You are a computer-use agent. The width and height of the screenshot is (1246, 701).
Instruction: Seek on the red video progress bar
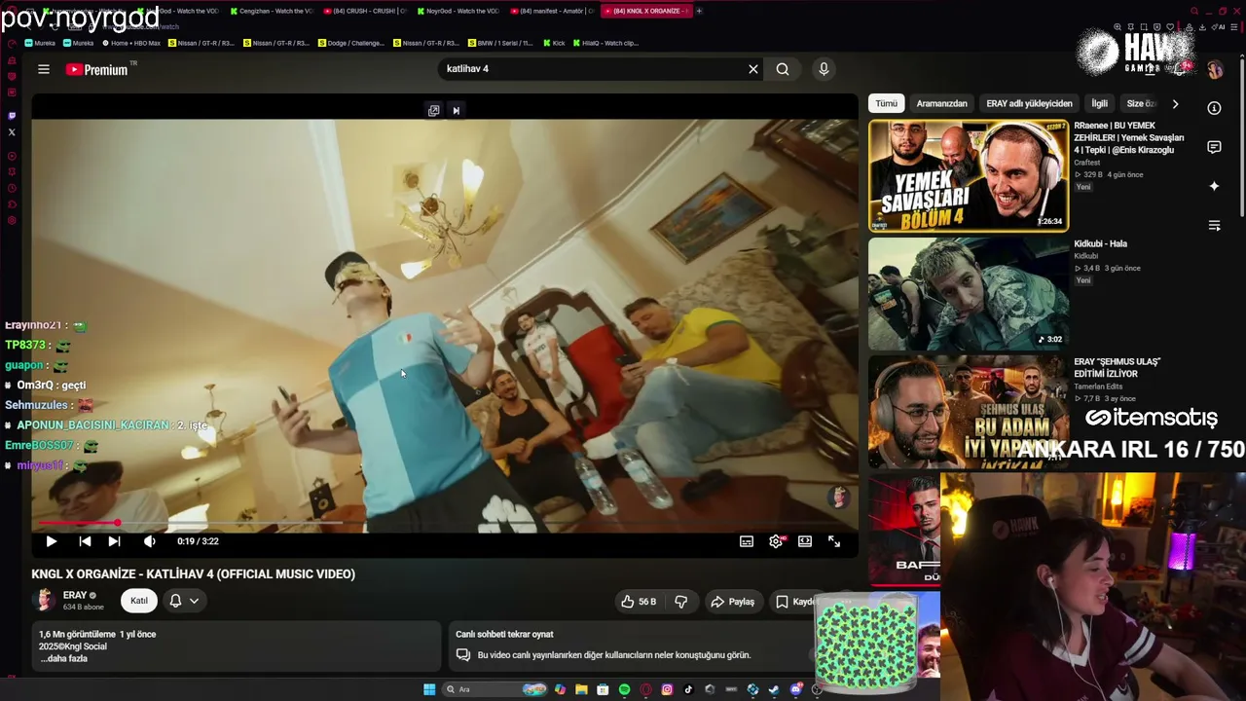445,523
